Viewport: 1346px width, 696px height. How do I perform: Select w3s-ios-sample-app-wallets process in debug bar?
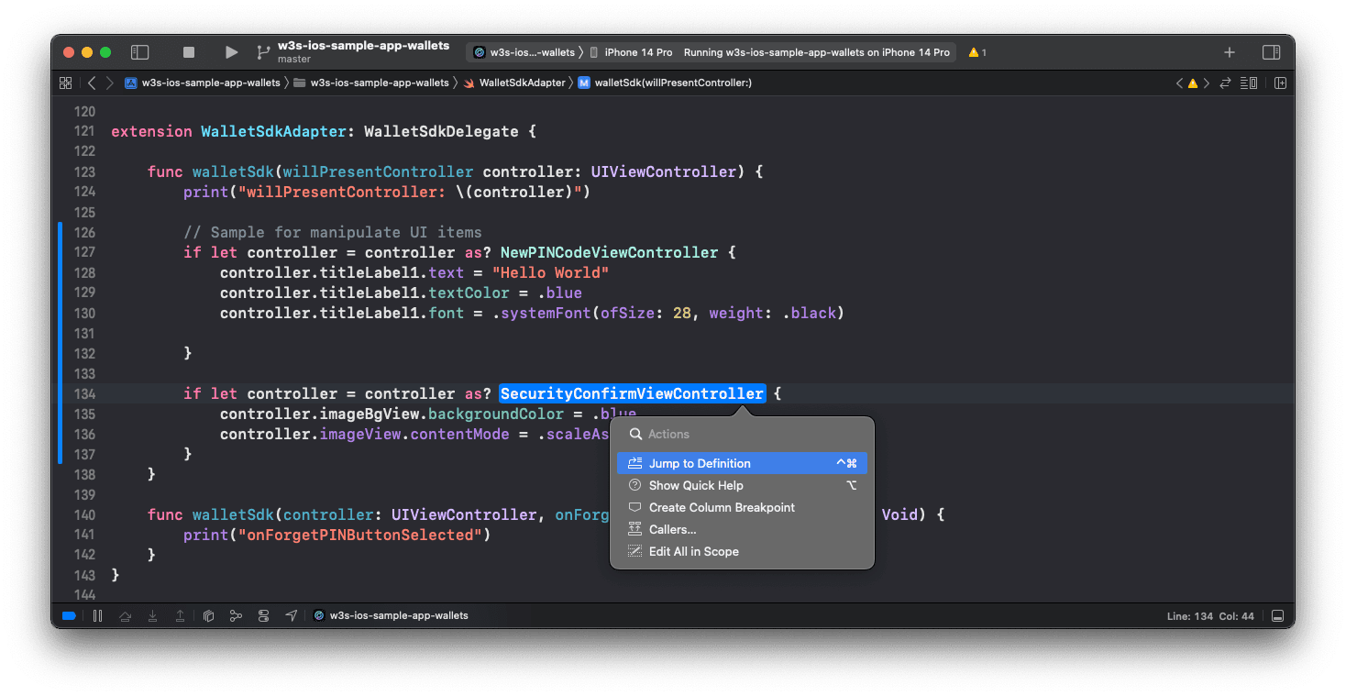391,615
